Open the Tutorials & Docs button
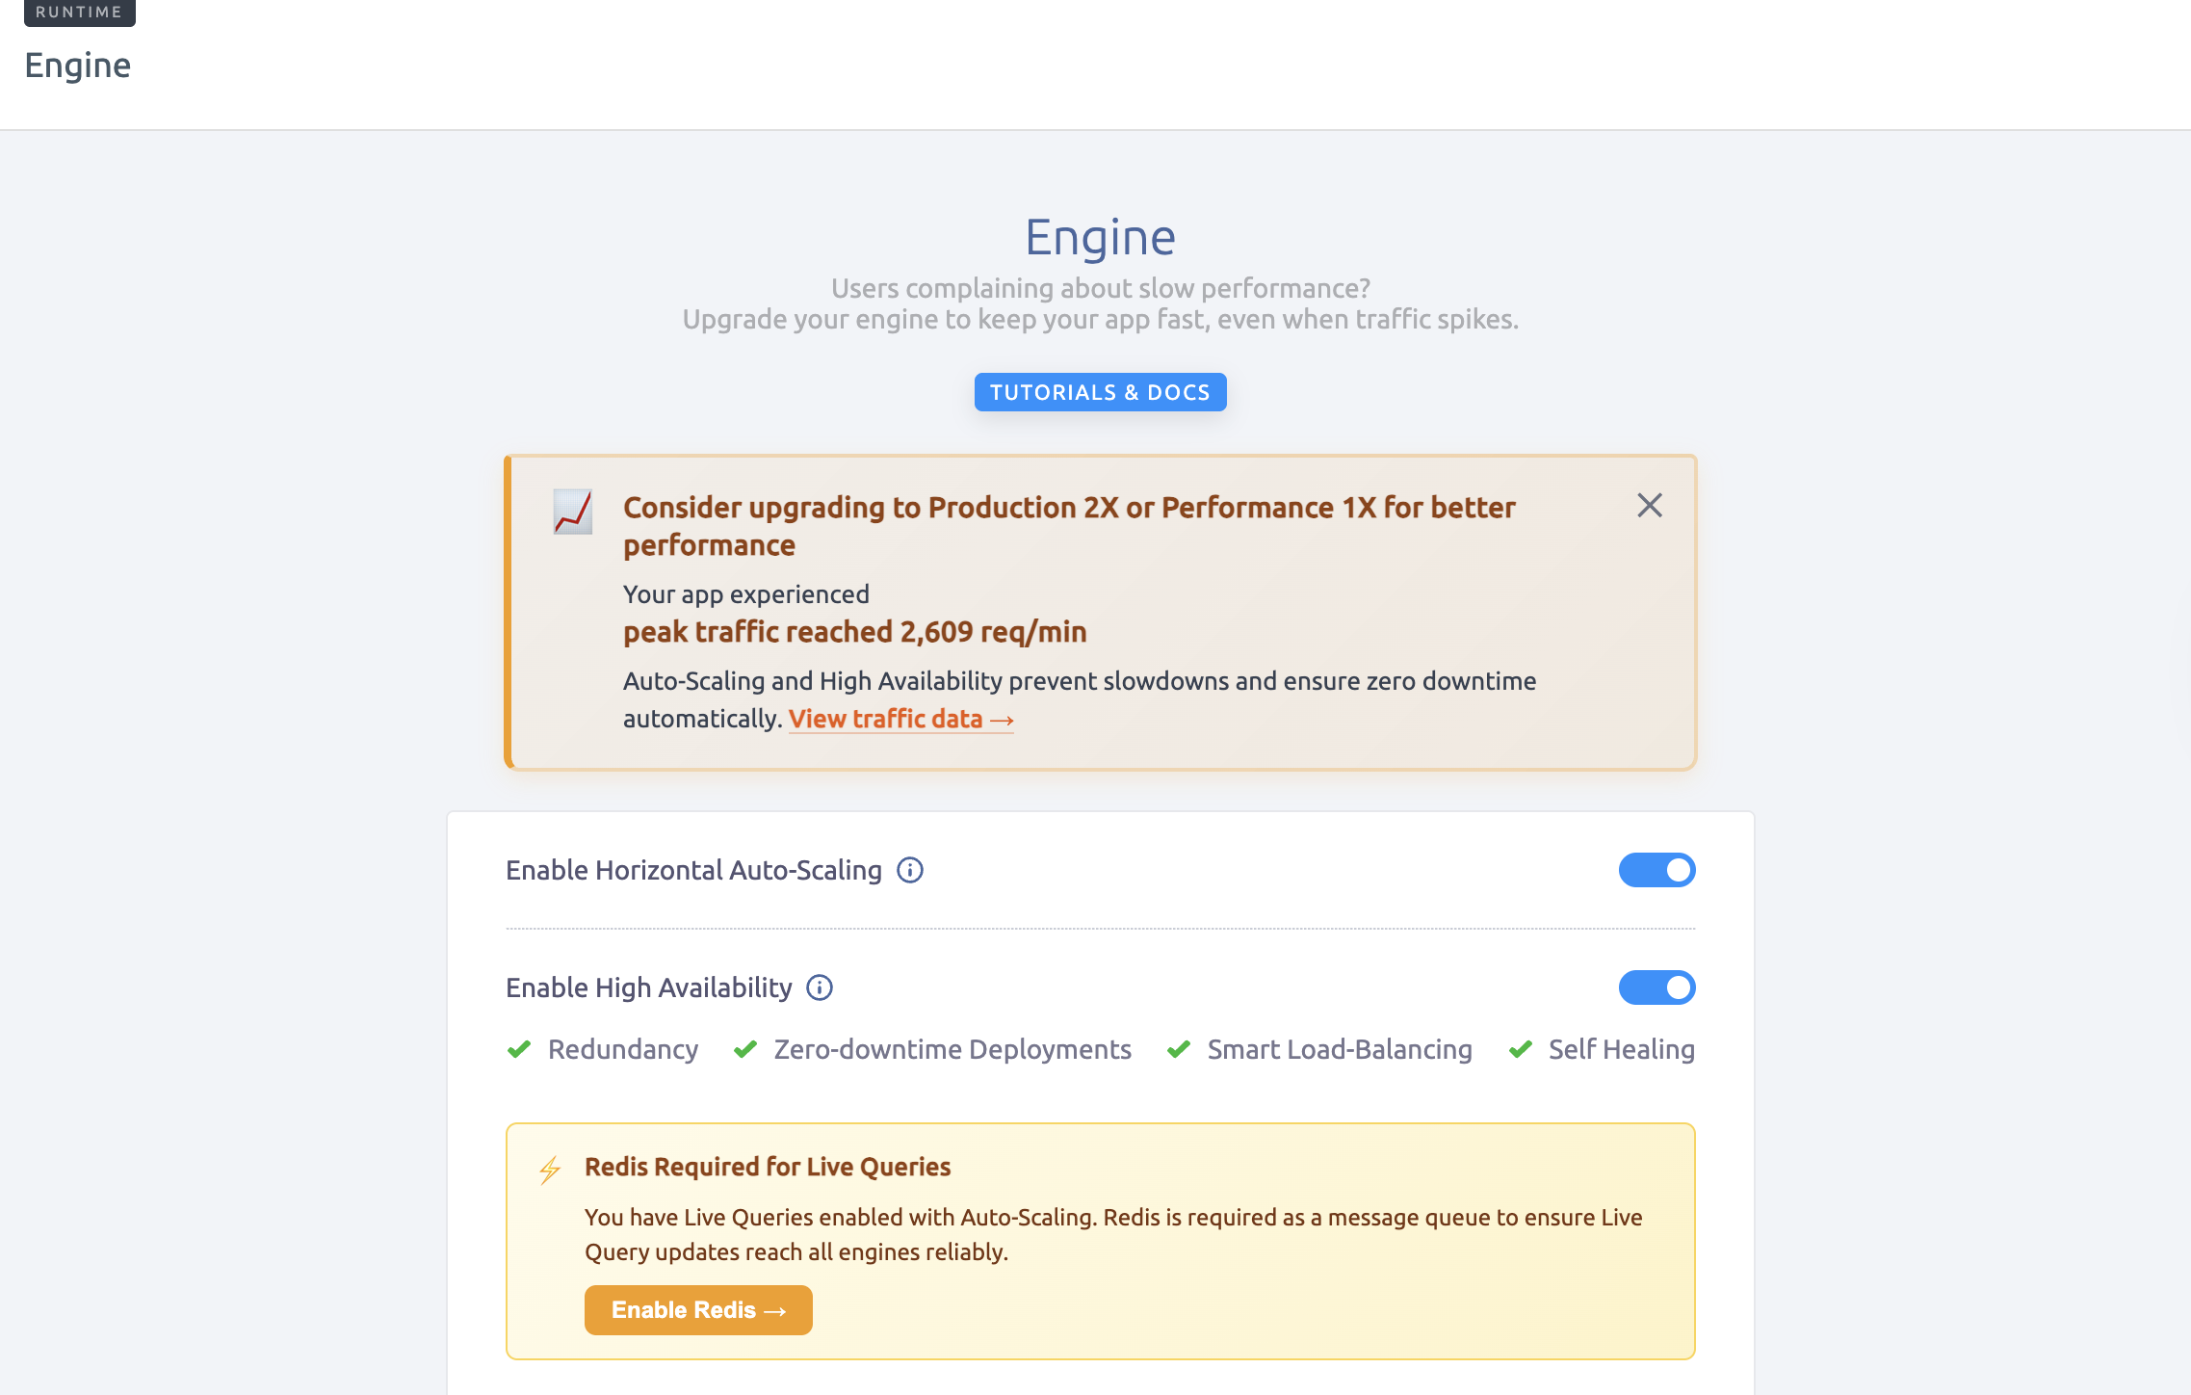Viewport: 2191px width, 1395px height. [1100, 392]
